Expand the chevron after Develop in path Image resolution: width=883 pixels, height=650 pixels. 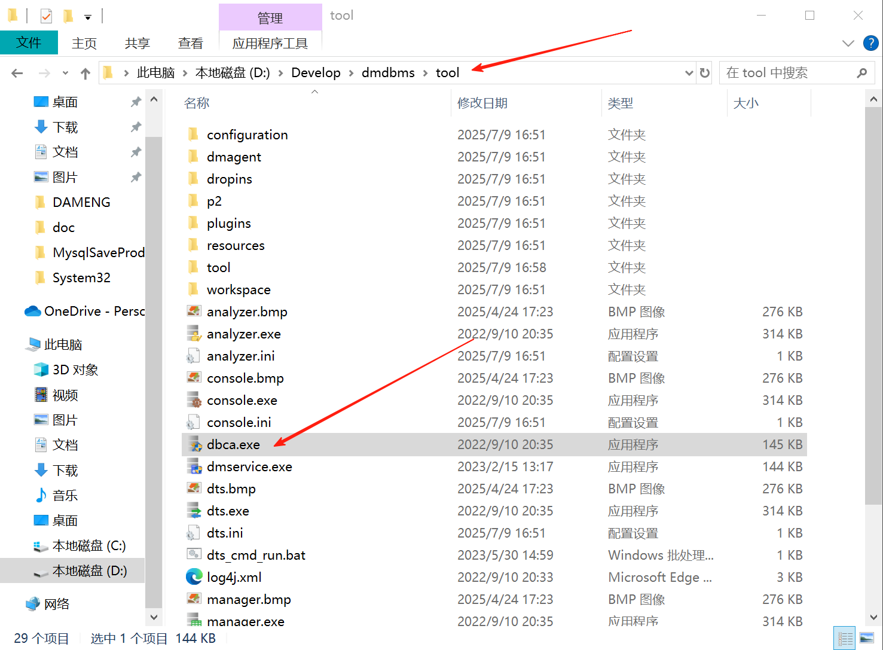(350, 73)
